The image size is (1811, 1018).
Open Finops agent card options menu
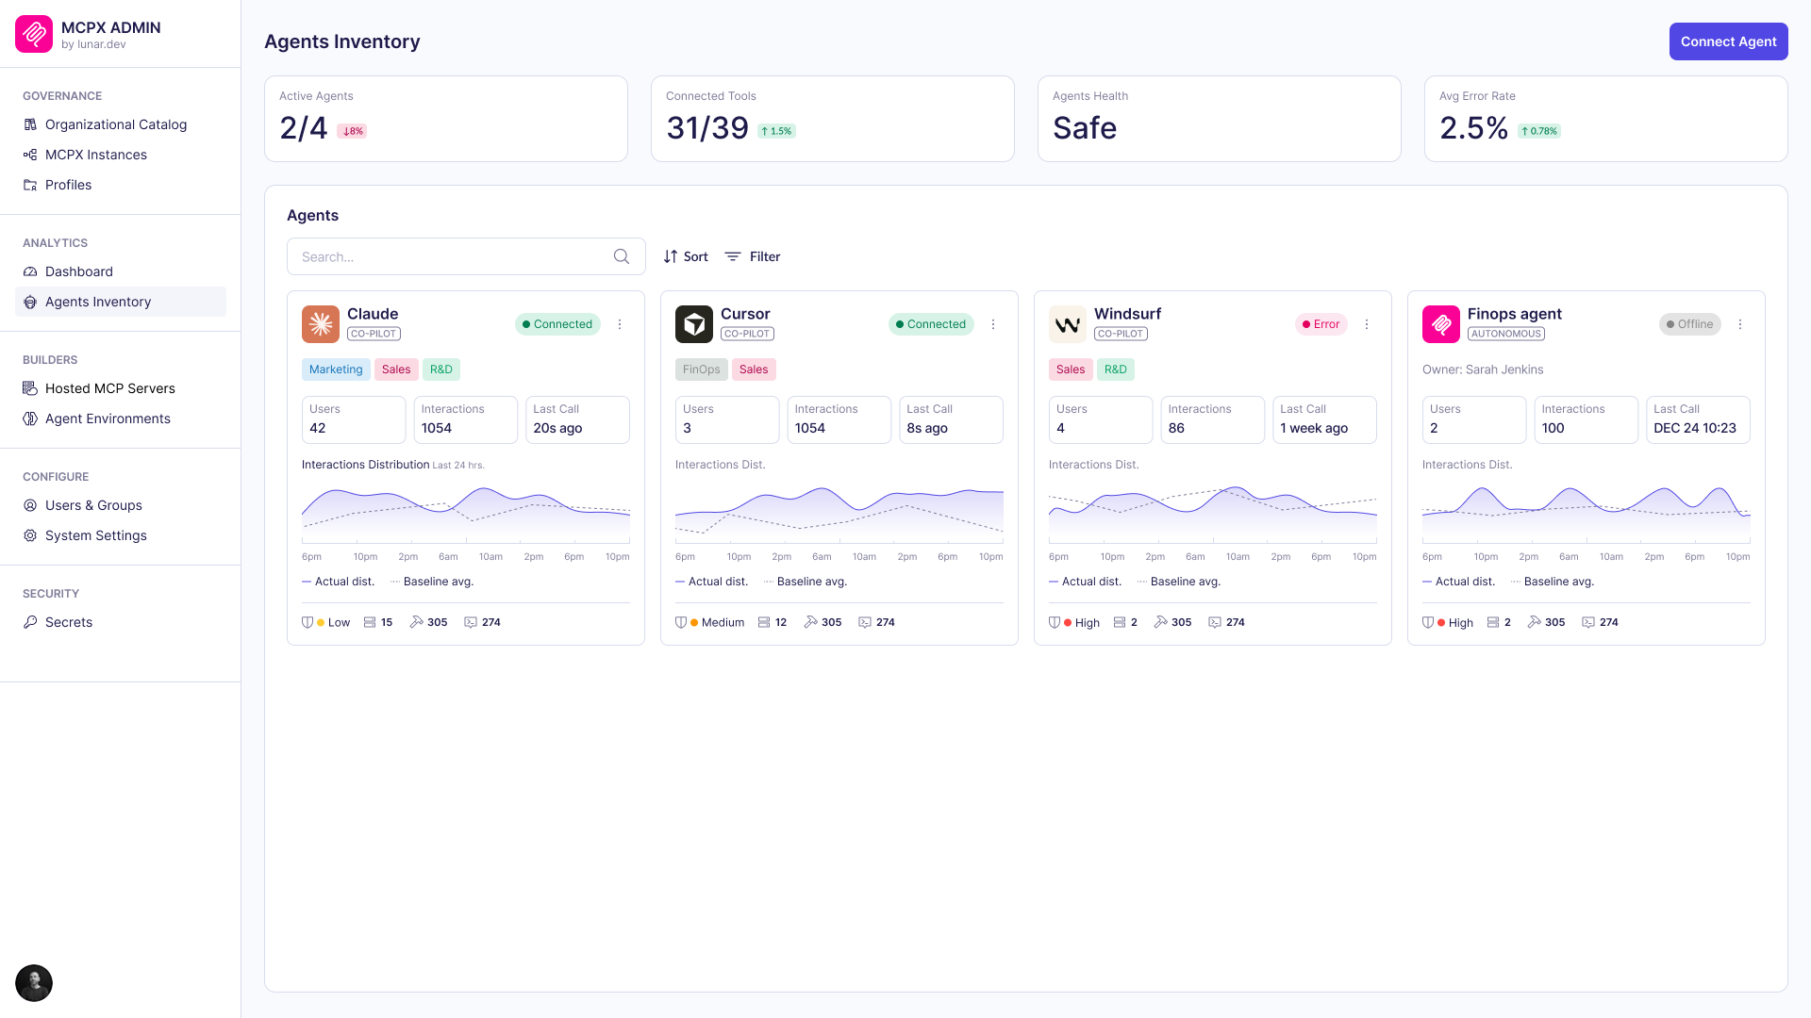1740,324
